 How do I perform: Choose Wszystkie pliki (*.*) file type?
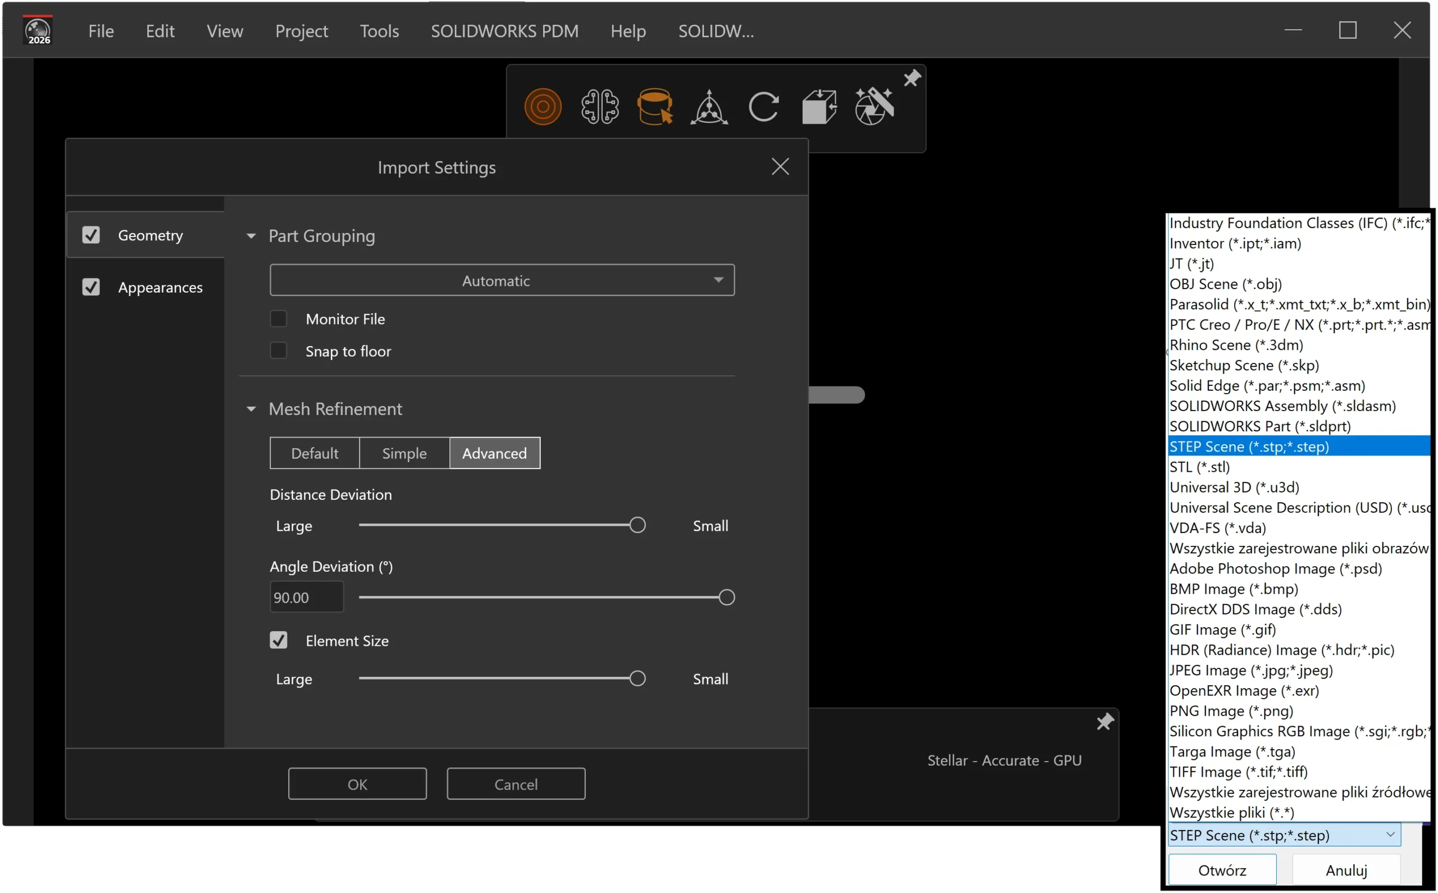point(1299,813)
